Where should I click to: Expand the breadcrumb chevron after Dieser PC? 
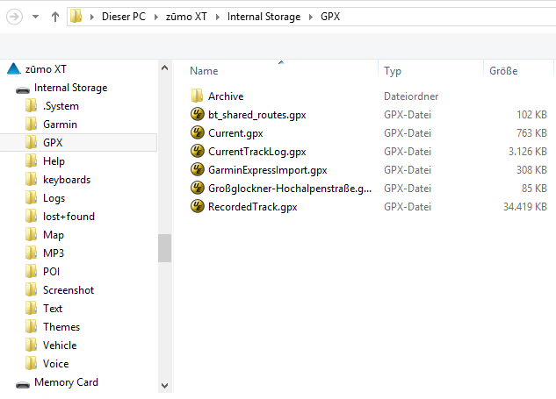155,17
